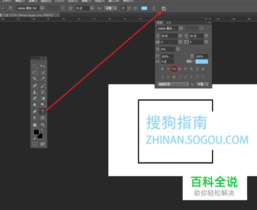The height and width of the screenshot is (210, 257).
Task: Open the Layer menu
Action: click(x=46, y=1)
